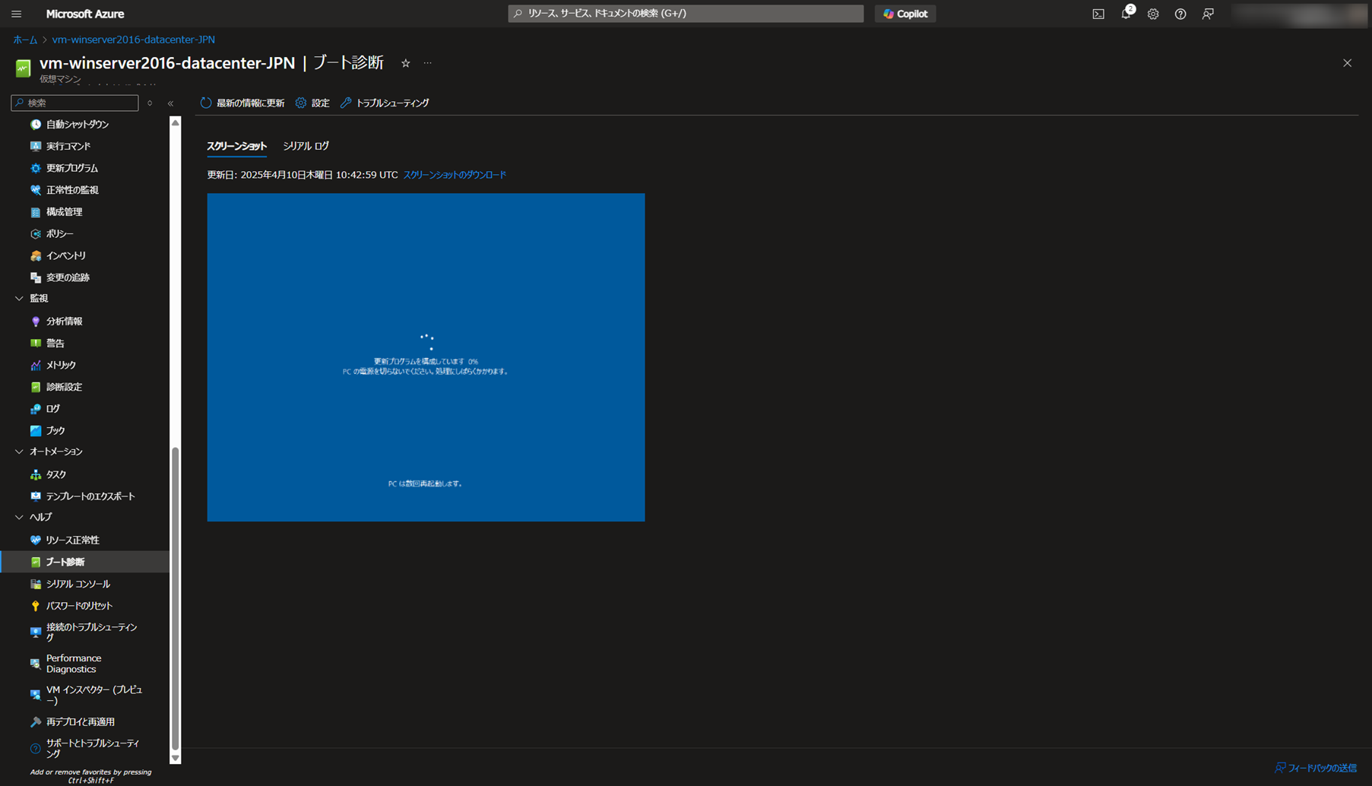Click the シリアル コンソール icon
The height and width of the screenshot is (786, 1372).
click(x=36, y=584)
